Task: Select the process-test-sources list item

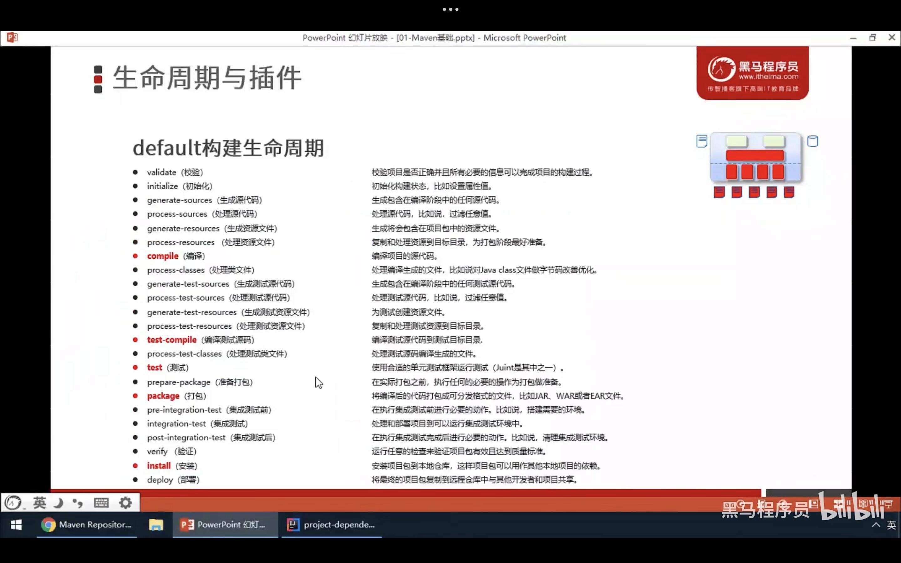Action: (x=218, y=298)
